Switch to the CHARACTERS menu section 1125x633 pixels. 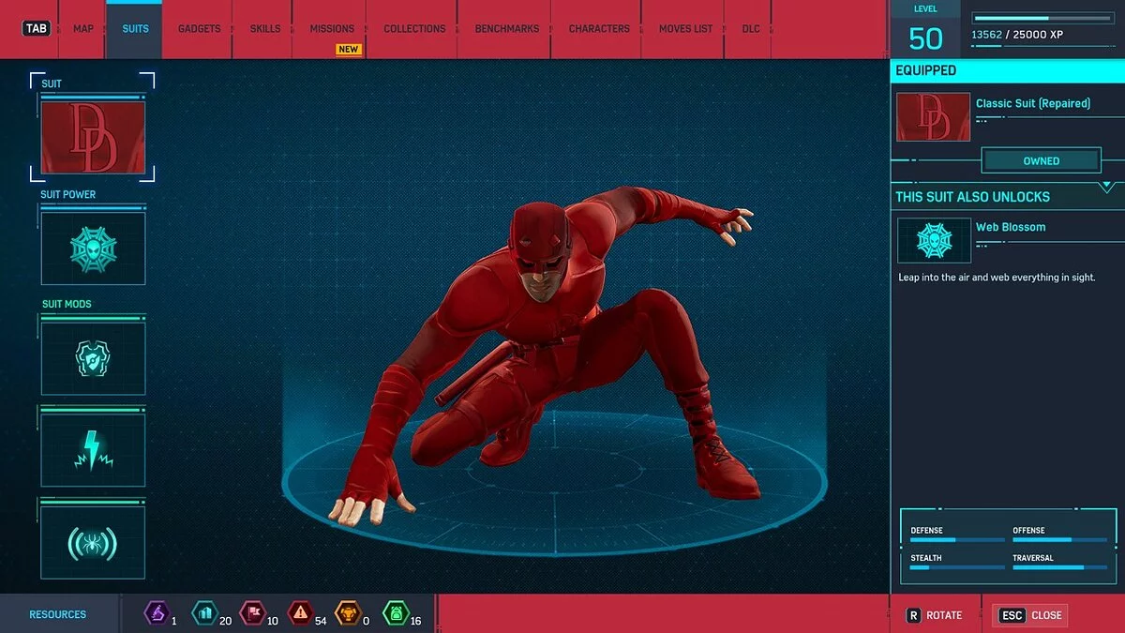[597, 28]
